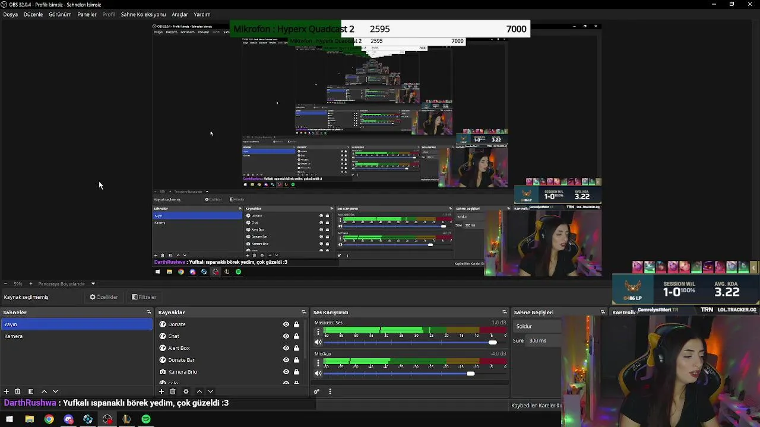Click the Filtreler button
Image resolution: width=760 pixels, height=427 pixels.
144,297
